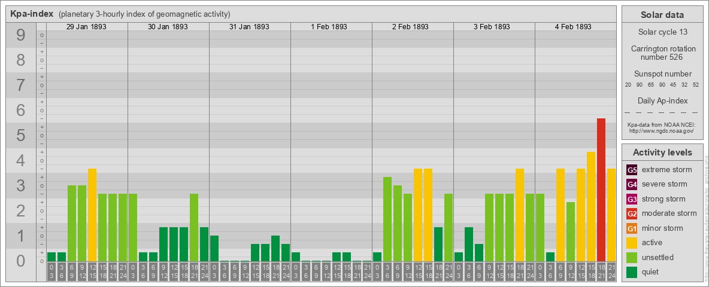This screenshot has height=287, width=709.
Task: Click the 'extreme storm' legend label
Action: pos(666,170)
